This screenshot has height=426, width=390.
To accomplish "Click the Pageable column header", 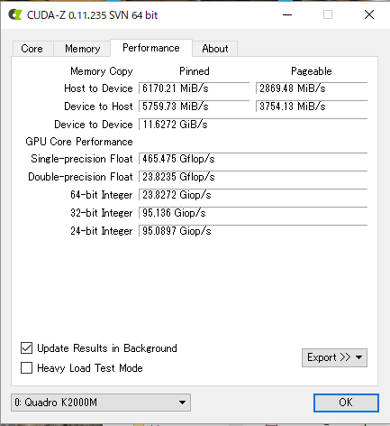I will 312,71.
